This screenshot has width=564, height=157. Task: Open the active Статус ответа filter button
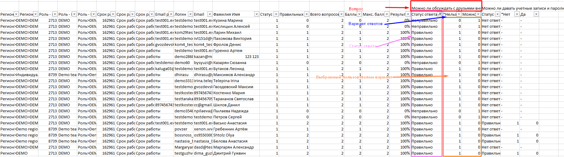440,14
